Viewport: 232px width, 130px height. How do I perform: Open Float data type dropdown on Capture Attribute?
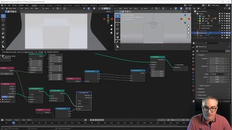coord(84,101)
